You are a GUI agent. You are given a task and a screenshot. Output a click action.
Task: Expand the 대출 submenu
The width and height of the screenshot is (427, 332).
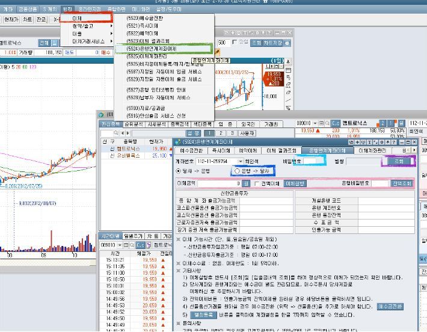coord(87,34)
